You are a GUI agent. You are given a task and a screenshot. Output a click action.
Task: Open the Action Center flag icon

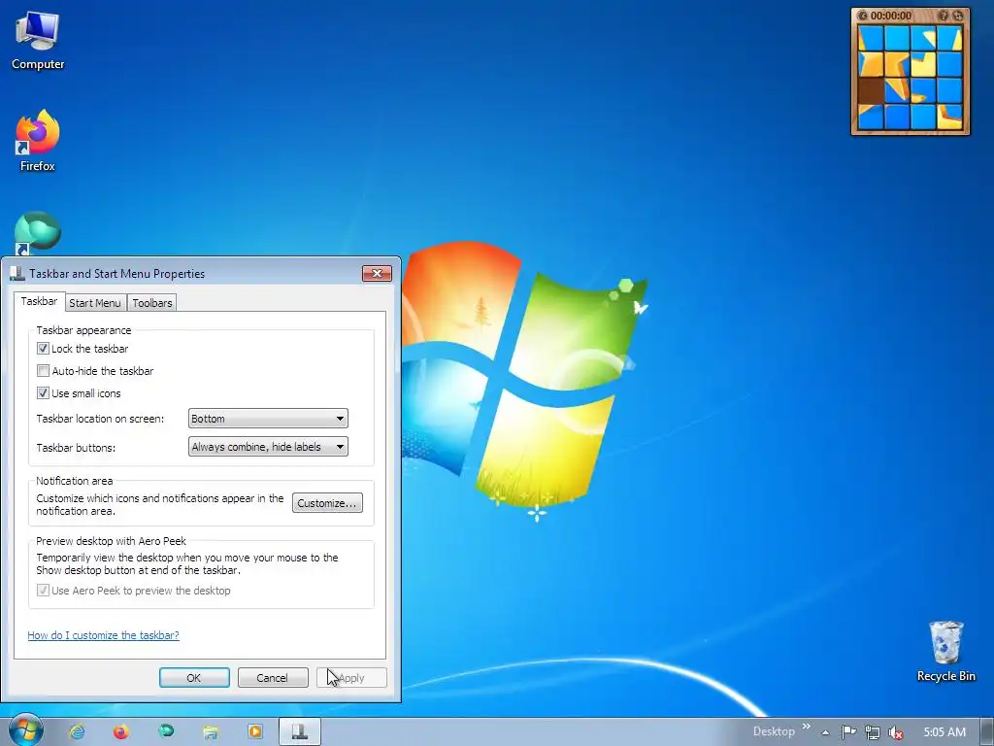click(848, 732)
